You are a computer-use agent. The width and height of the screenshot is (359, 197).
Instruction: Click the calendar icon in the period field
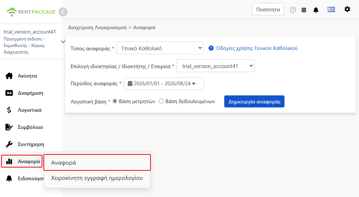pyautogui.click(x=130, y=83)
